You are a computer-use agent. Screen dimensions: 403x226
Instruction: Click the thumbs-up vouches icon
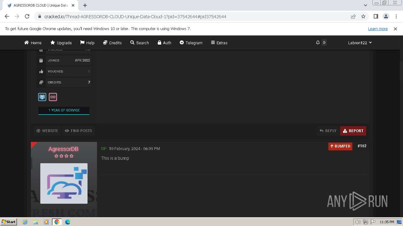tap(41, 71)
